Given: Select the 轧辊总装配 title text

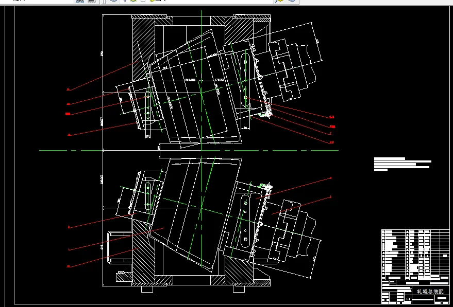Looking at the screenshot, I should point(430,291).
